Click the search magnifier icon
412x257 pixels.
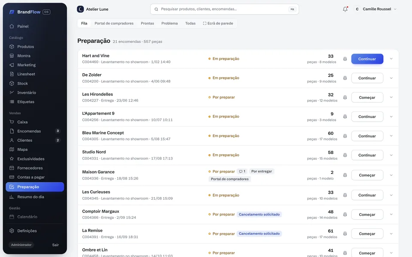[x=156, y=9]
